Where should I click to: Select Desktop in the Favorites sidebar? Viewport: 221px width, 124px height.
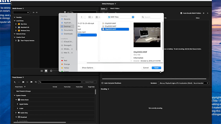tap(67, 26)
